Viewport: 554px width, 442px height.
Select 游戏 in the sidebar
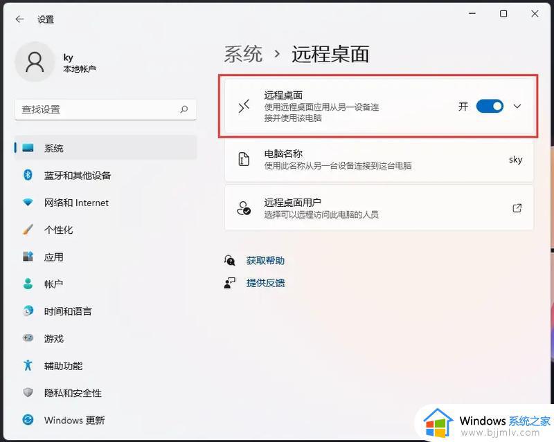(x=105, y=338)
